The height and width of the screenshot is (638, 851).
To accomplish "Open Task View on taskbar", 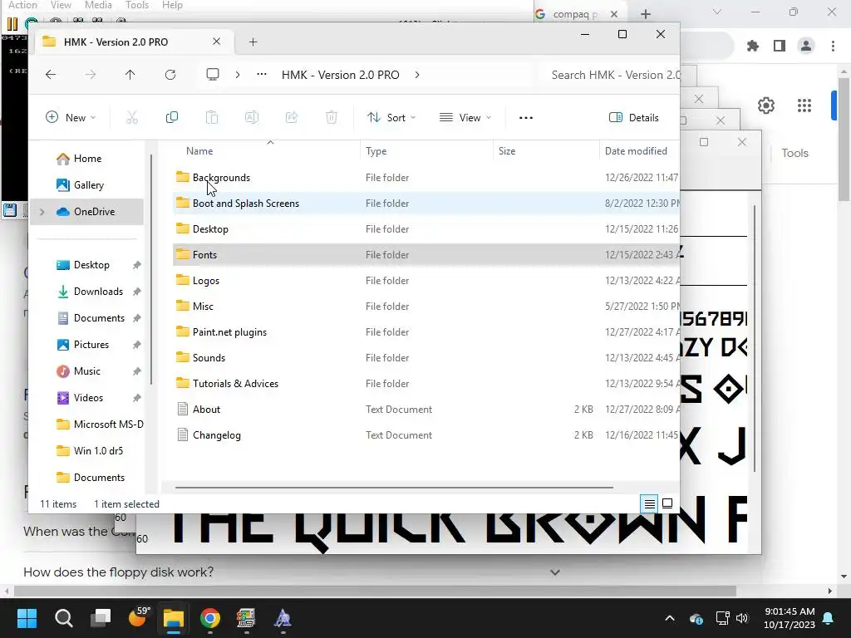I will tap(101, 618).
